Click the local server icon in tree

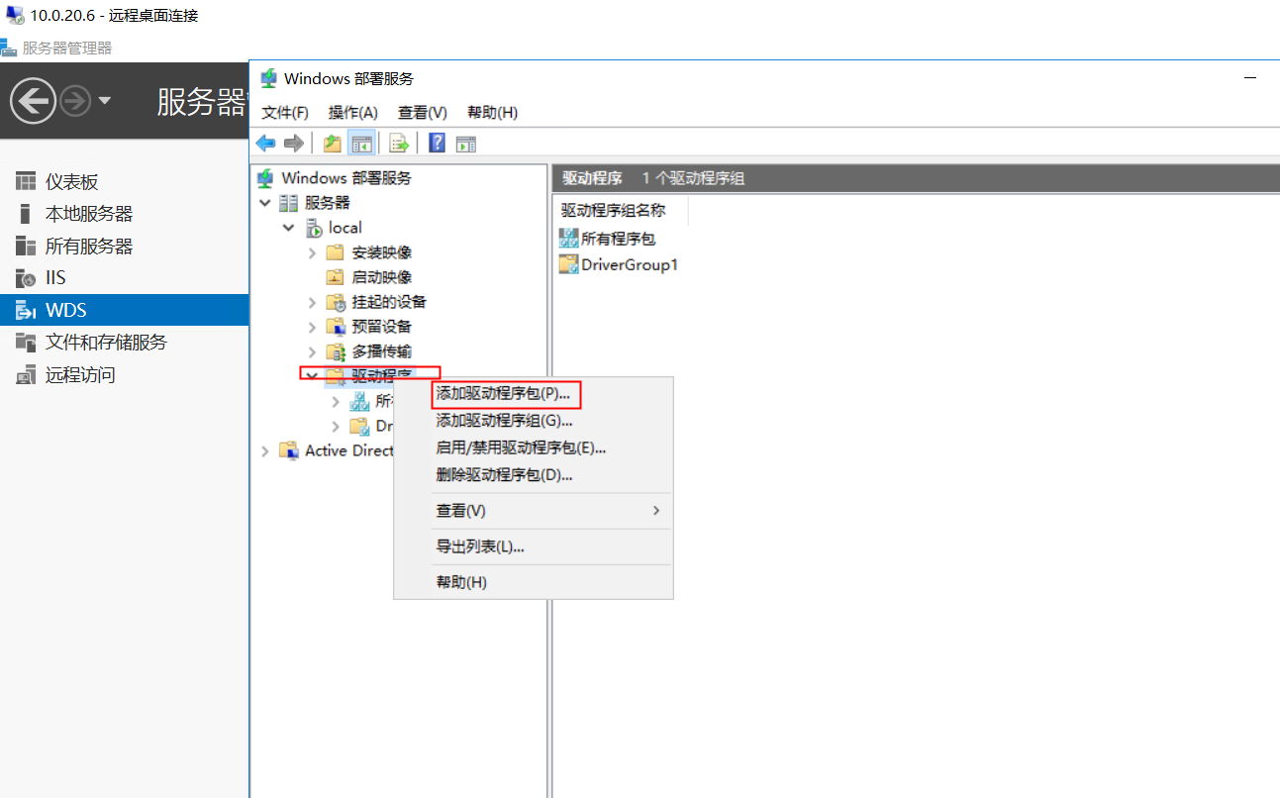[x=314, y=228]
